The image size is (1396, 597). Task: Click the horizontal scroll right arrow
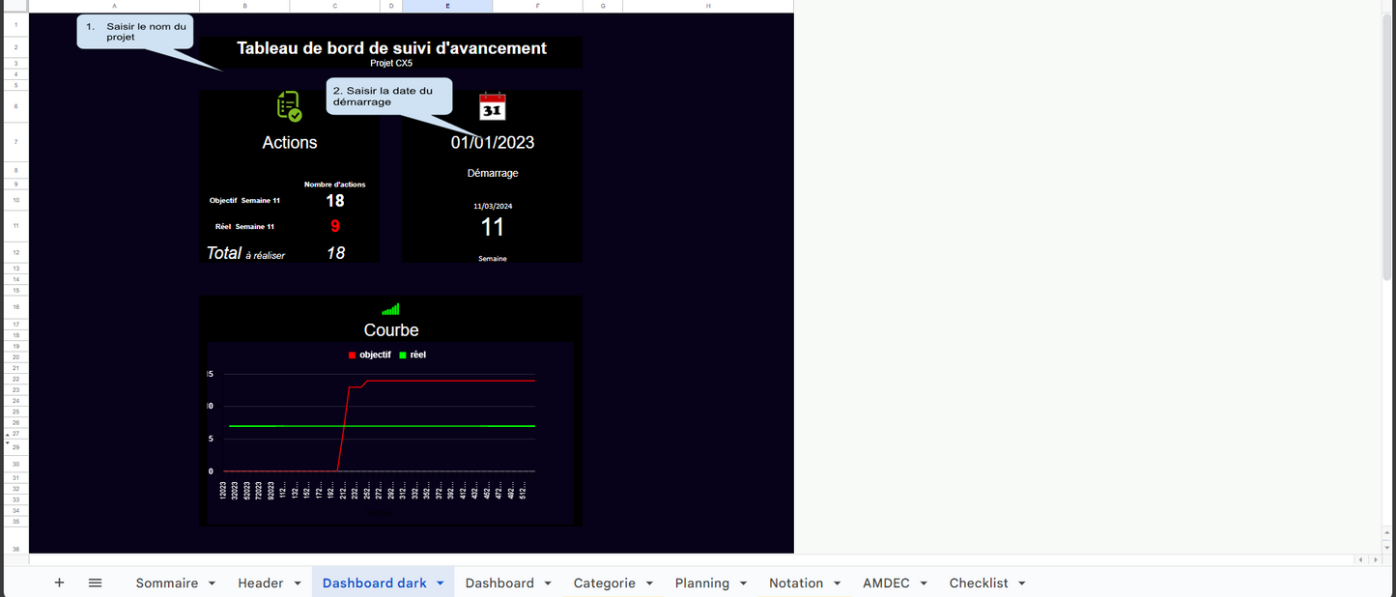point(1375,559)
